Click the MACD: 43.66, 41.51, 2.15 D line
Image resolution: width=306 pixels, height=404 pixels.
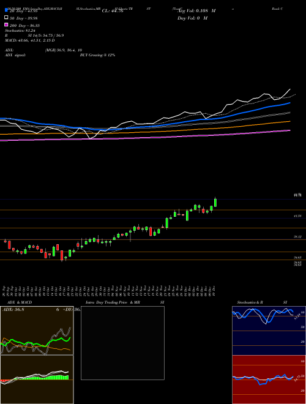(x=30, y=40)
